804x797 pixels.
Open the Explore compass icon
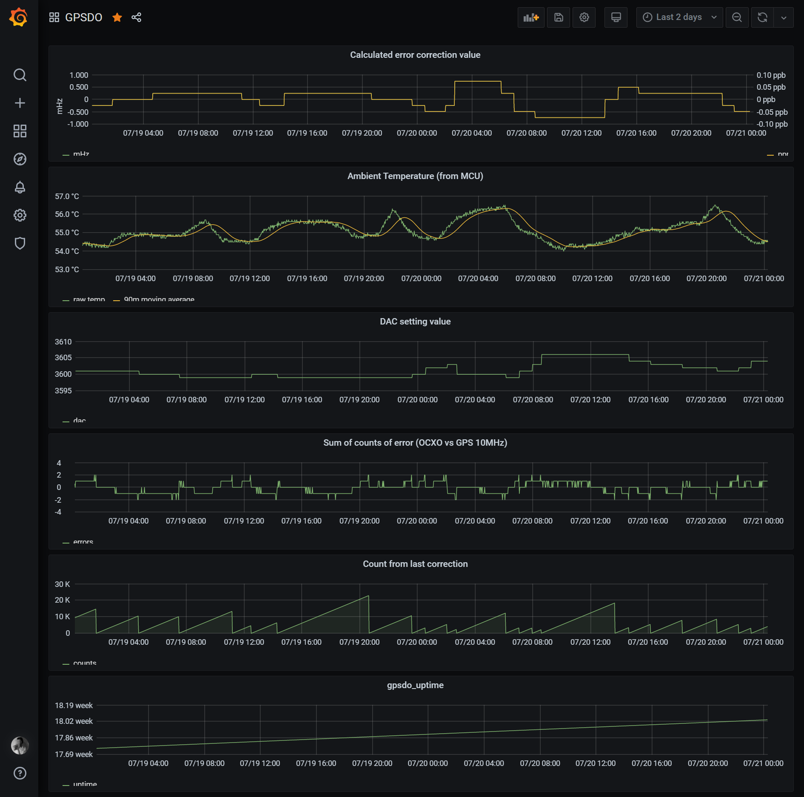click(20, 159)
